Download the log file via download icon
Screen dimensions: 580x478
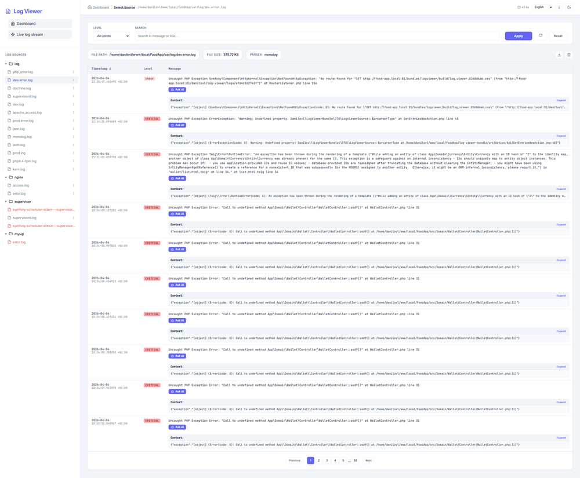[x=559, y=55]
